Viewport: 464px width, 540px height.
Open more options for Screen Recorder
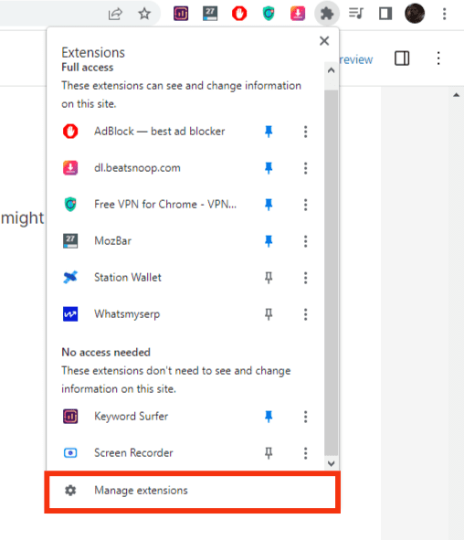pyautogui.click(x=305, y=453)
